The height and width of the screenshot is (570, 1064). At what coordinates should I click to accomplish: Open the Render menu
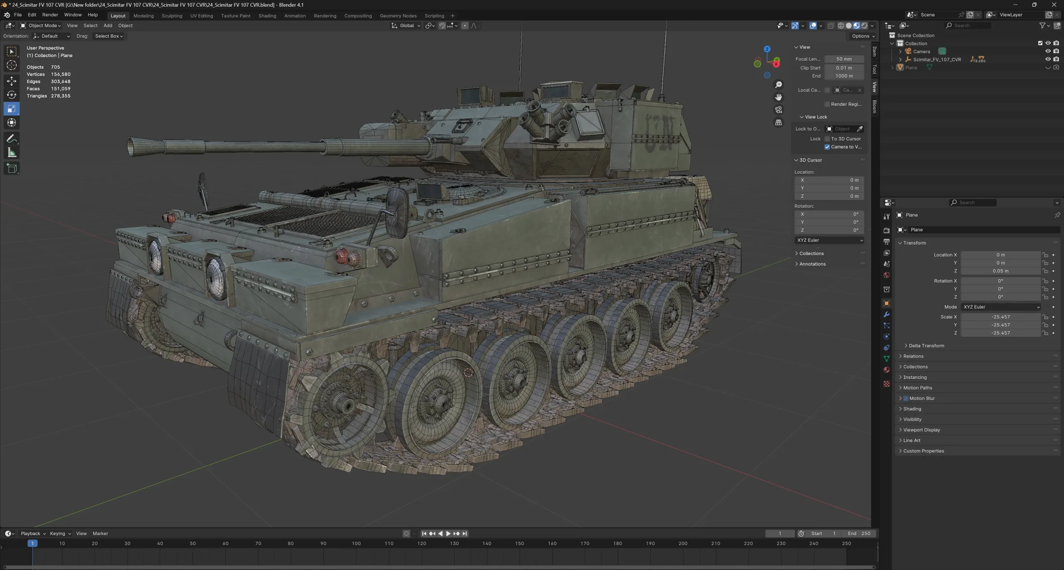click(x=50, y=15)
